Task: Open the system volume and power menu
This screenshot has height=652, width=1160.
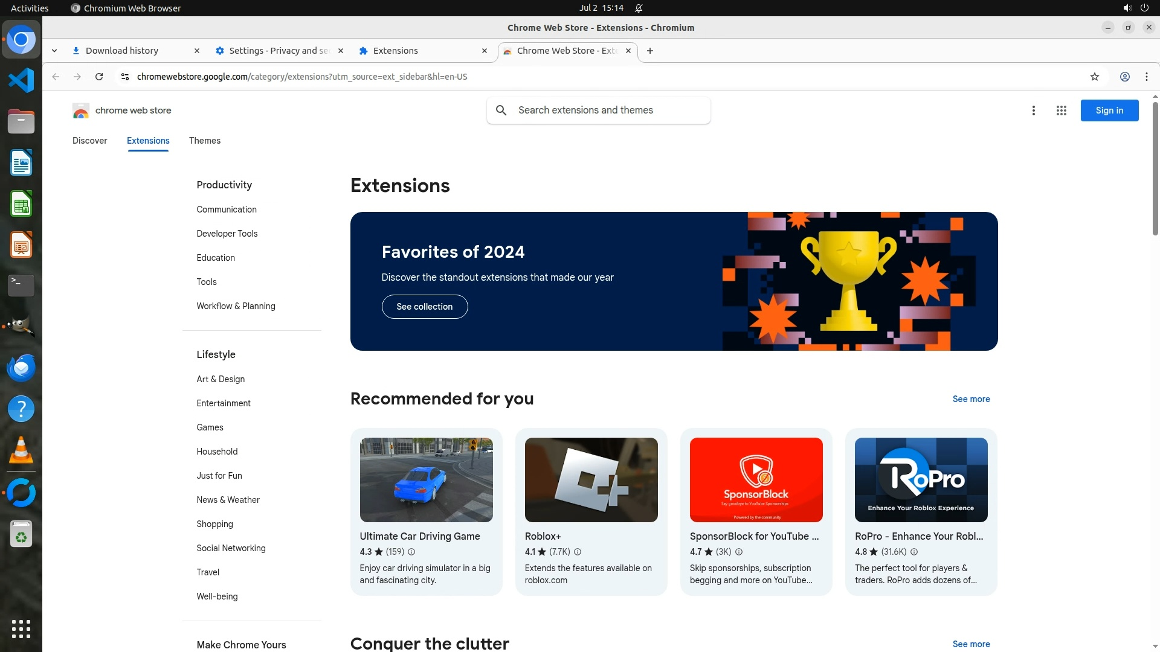Action: 1135,8
